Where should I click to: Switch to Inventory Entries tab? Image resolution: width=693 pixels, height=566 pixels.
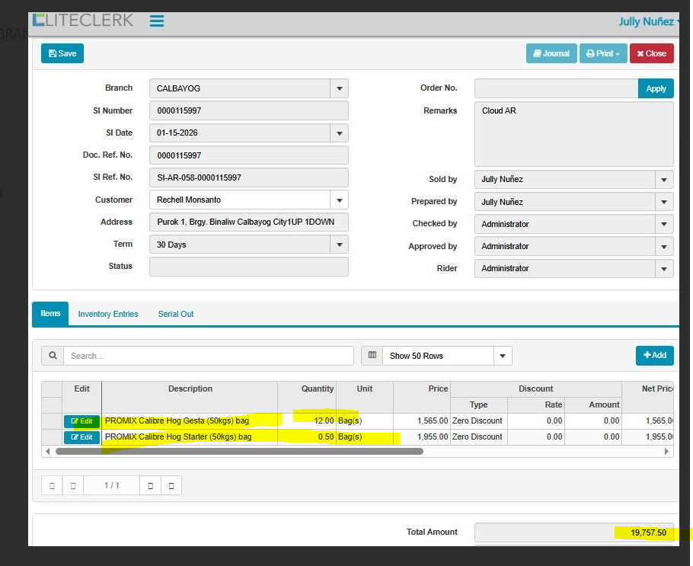point(108,314)
